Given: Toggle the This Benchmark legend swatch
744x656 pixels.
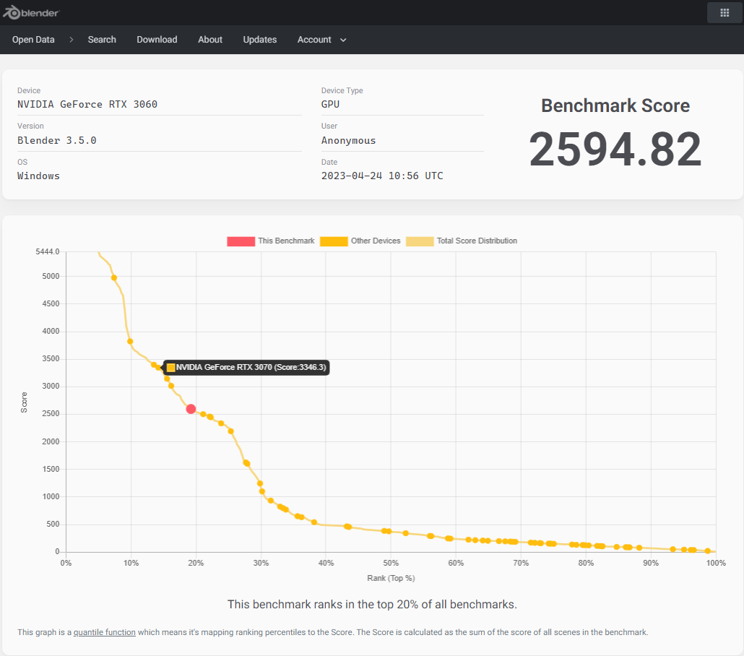Looking at the screenshot, I should (241, 241).
